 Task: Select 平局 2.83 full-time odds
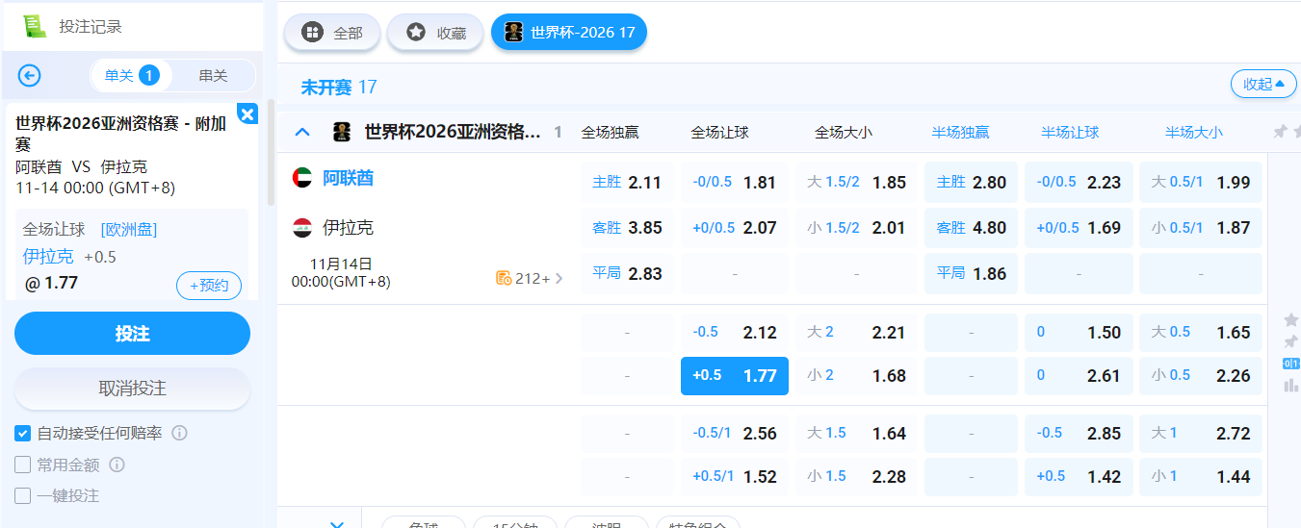click(x=627, y=273)
